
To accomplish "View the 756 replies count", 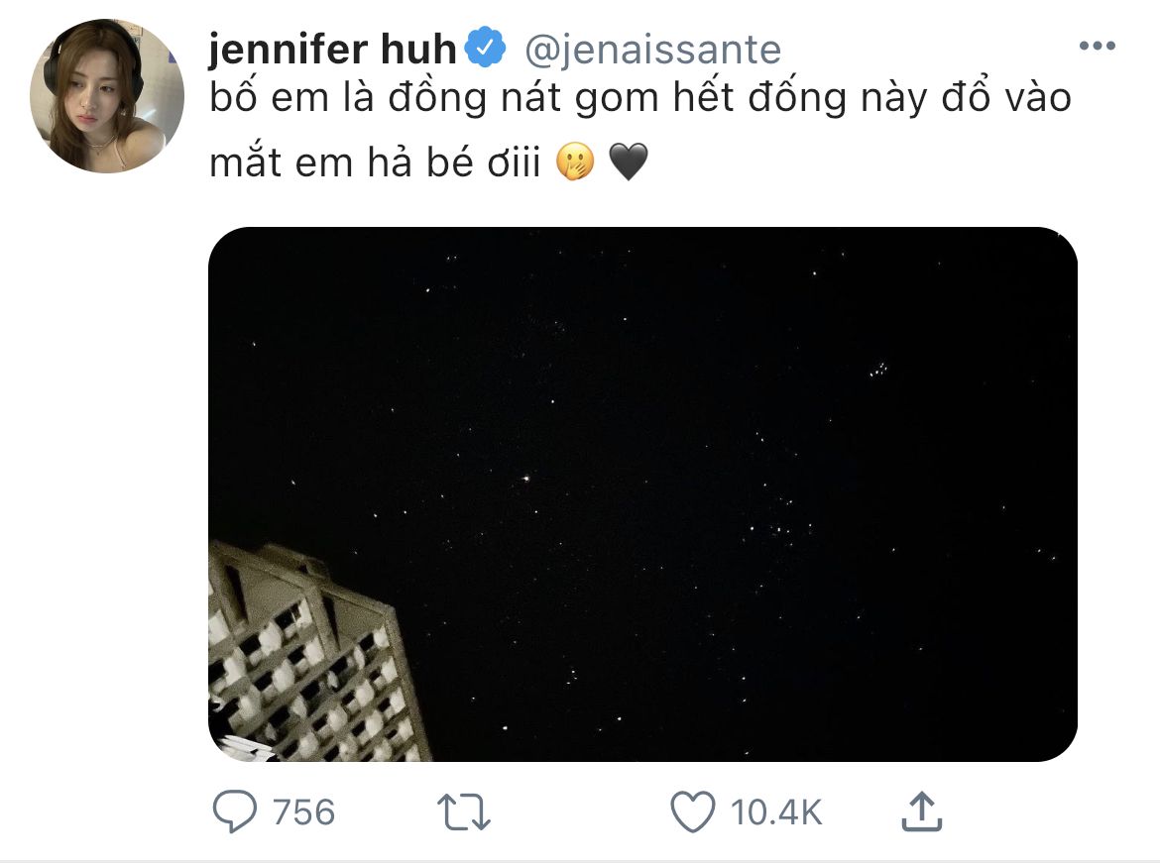I will click(303, 812).
